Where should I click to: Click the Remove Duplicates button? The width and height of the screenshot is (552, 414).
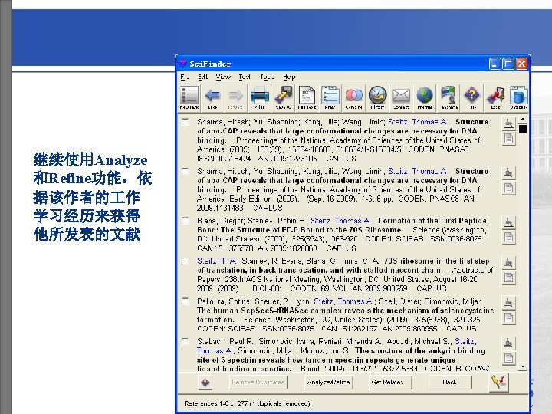pyautogui.click(x=258, y=383)
